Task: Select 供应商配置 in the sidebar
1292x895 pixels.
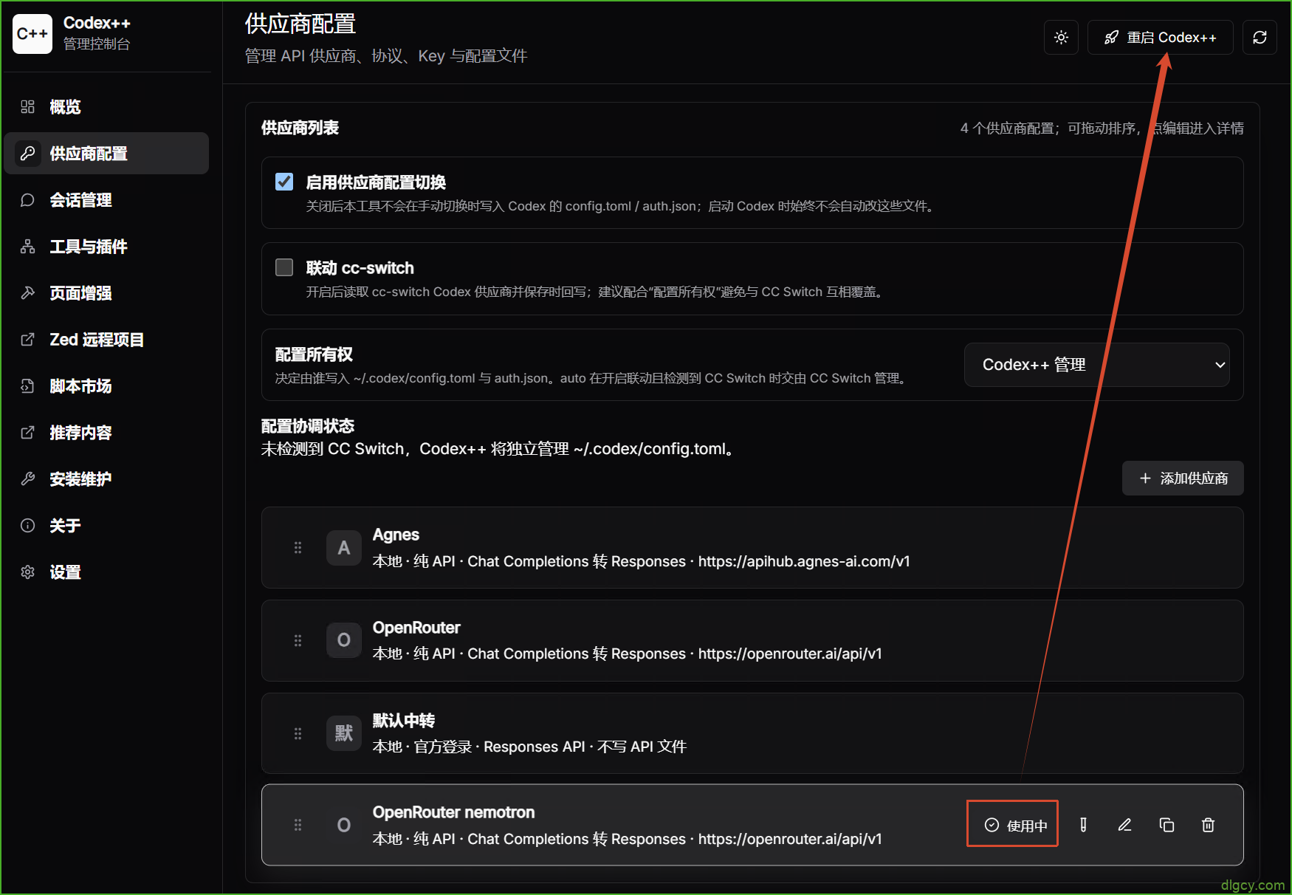Action: (x=106, y=154)
